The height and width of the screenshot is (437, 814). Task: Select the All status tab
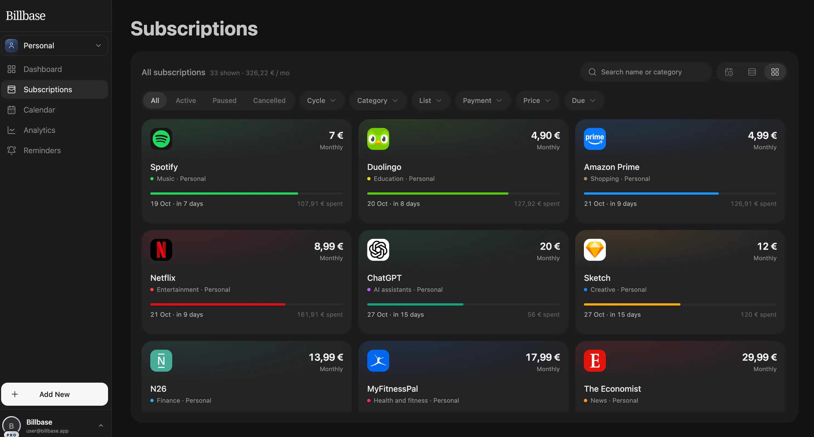155,100
